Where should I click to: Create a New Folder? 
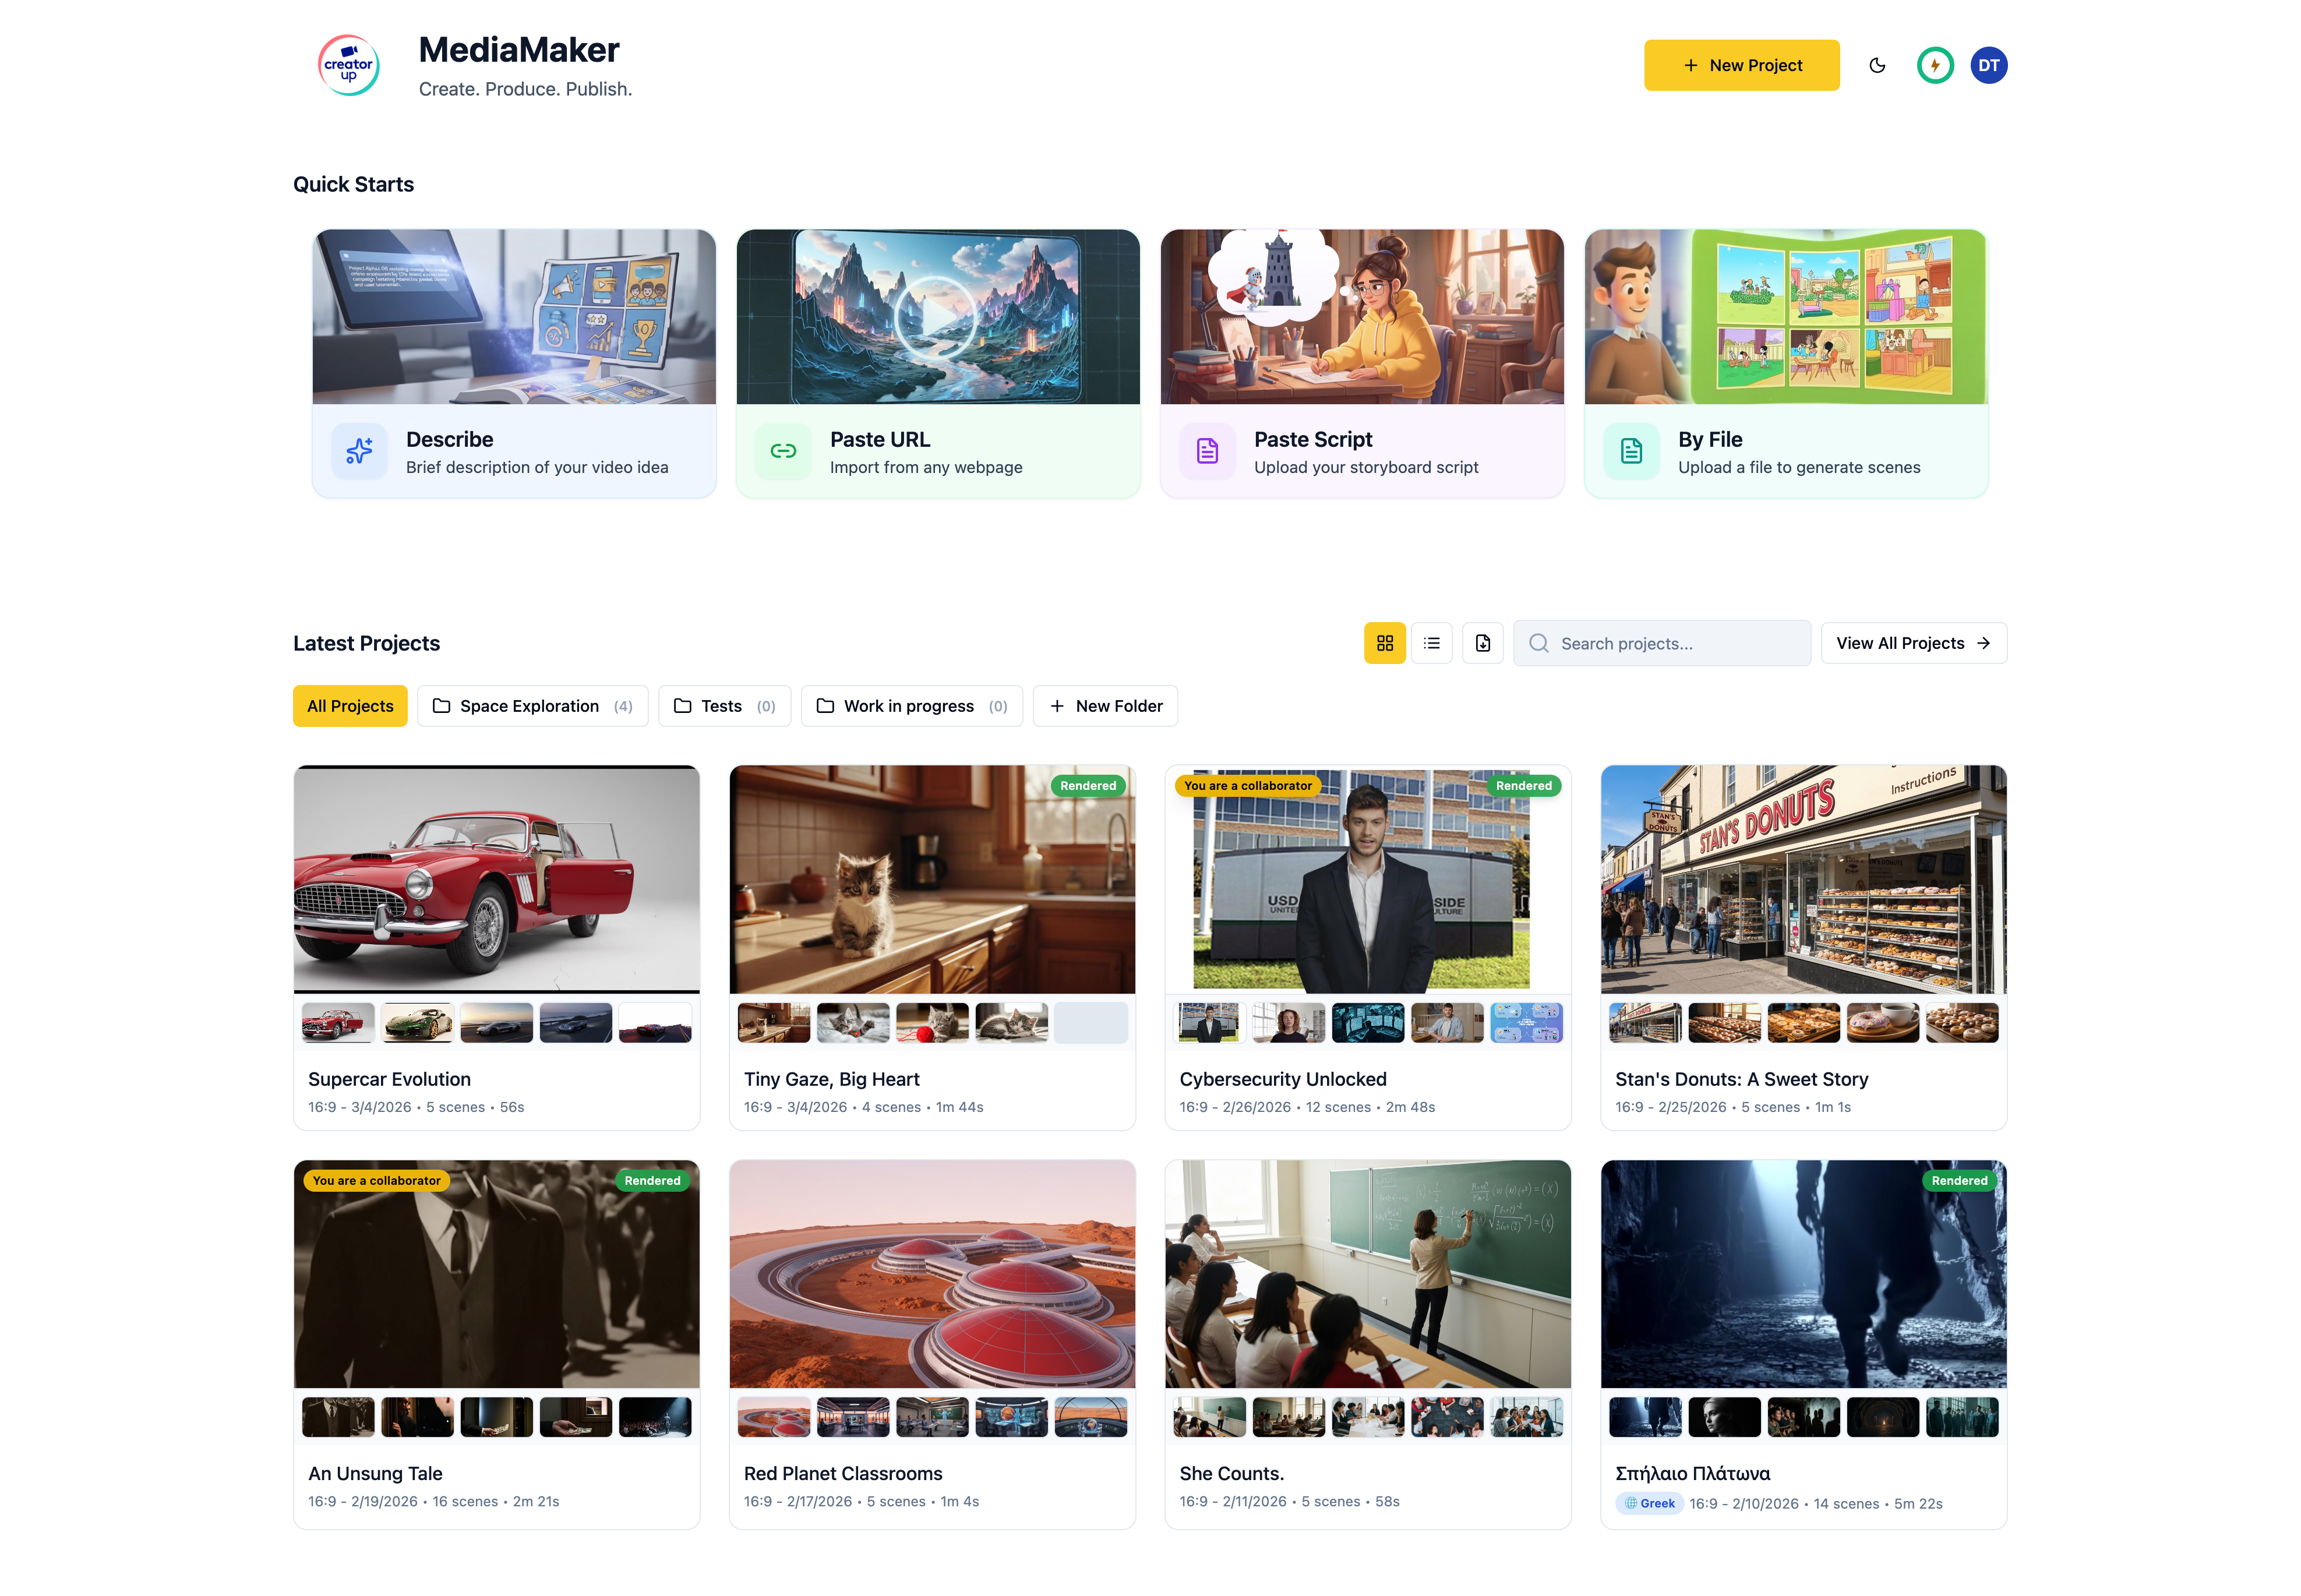pyautogui.click(x=1105, y=705)
